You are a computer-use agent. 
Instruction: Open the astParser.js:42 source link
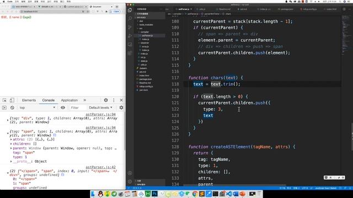[100, 167]
